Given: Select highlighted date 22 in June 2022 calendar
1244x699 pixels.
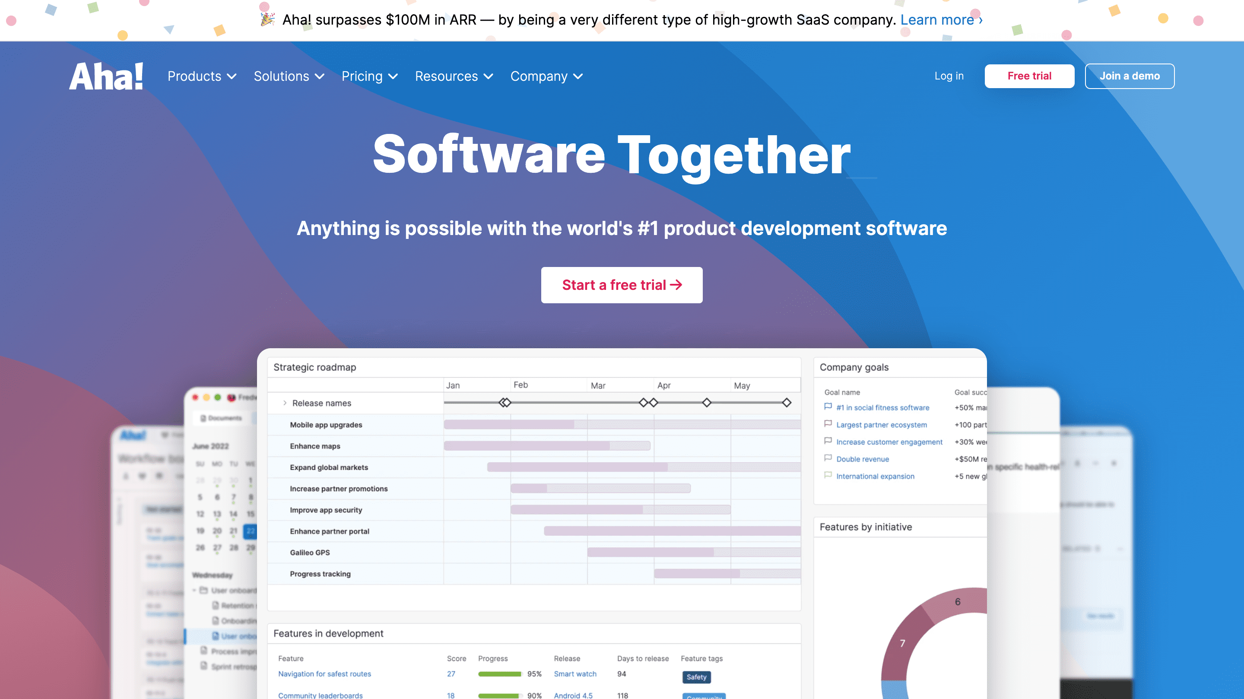Looking at the screenshot, I should [250, 531].
